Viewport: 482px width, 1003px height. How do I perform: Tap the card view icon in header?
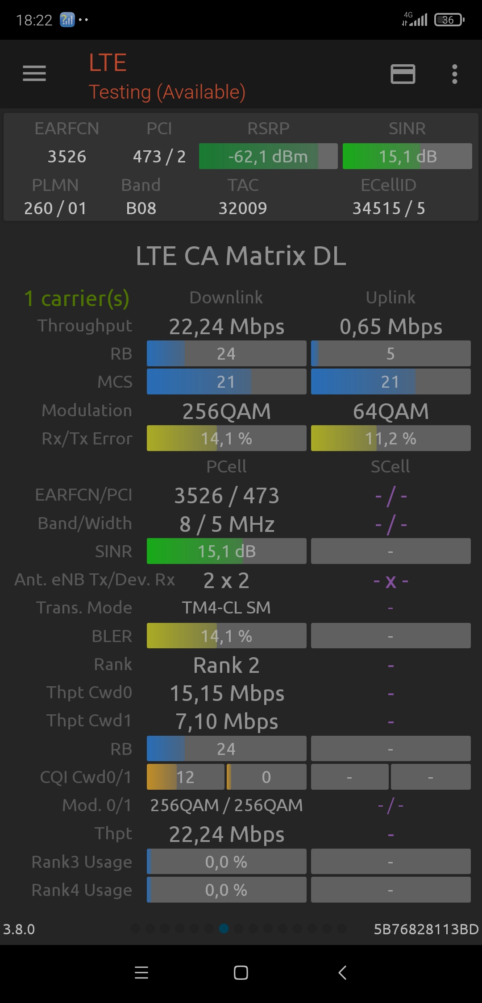pos(403,74)
